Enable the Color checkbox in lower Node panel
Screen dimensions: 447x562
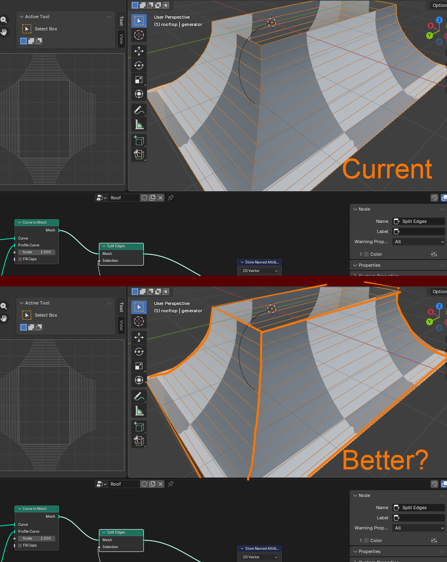[x=366, y=540]
